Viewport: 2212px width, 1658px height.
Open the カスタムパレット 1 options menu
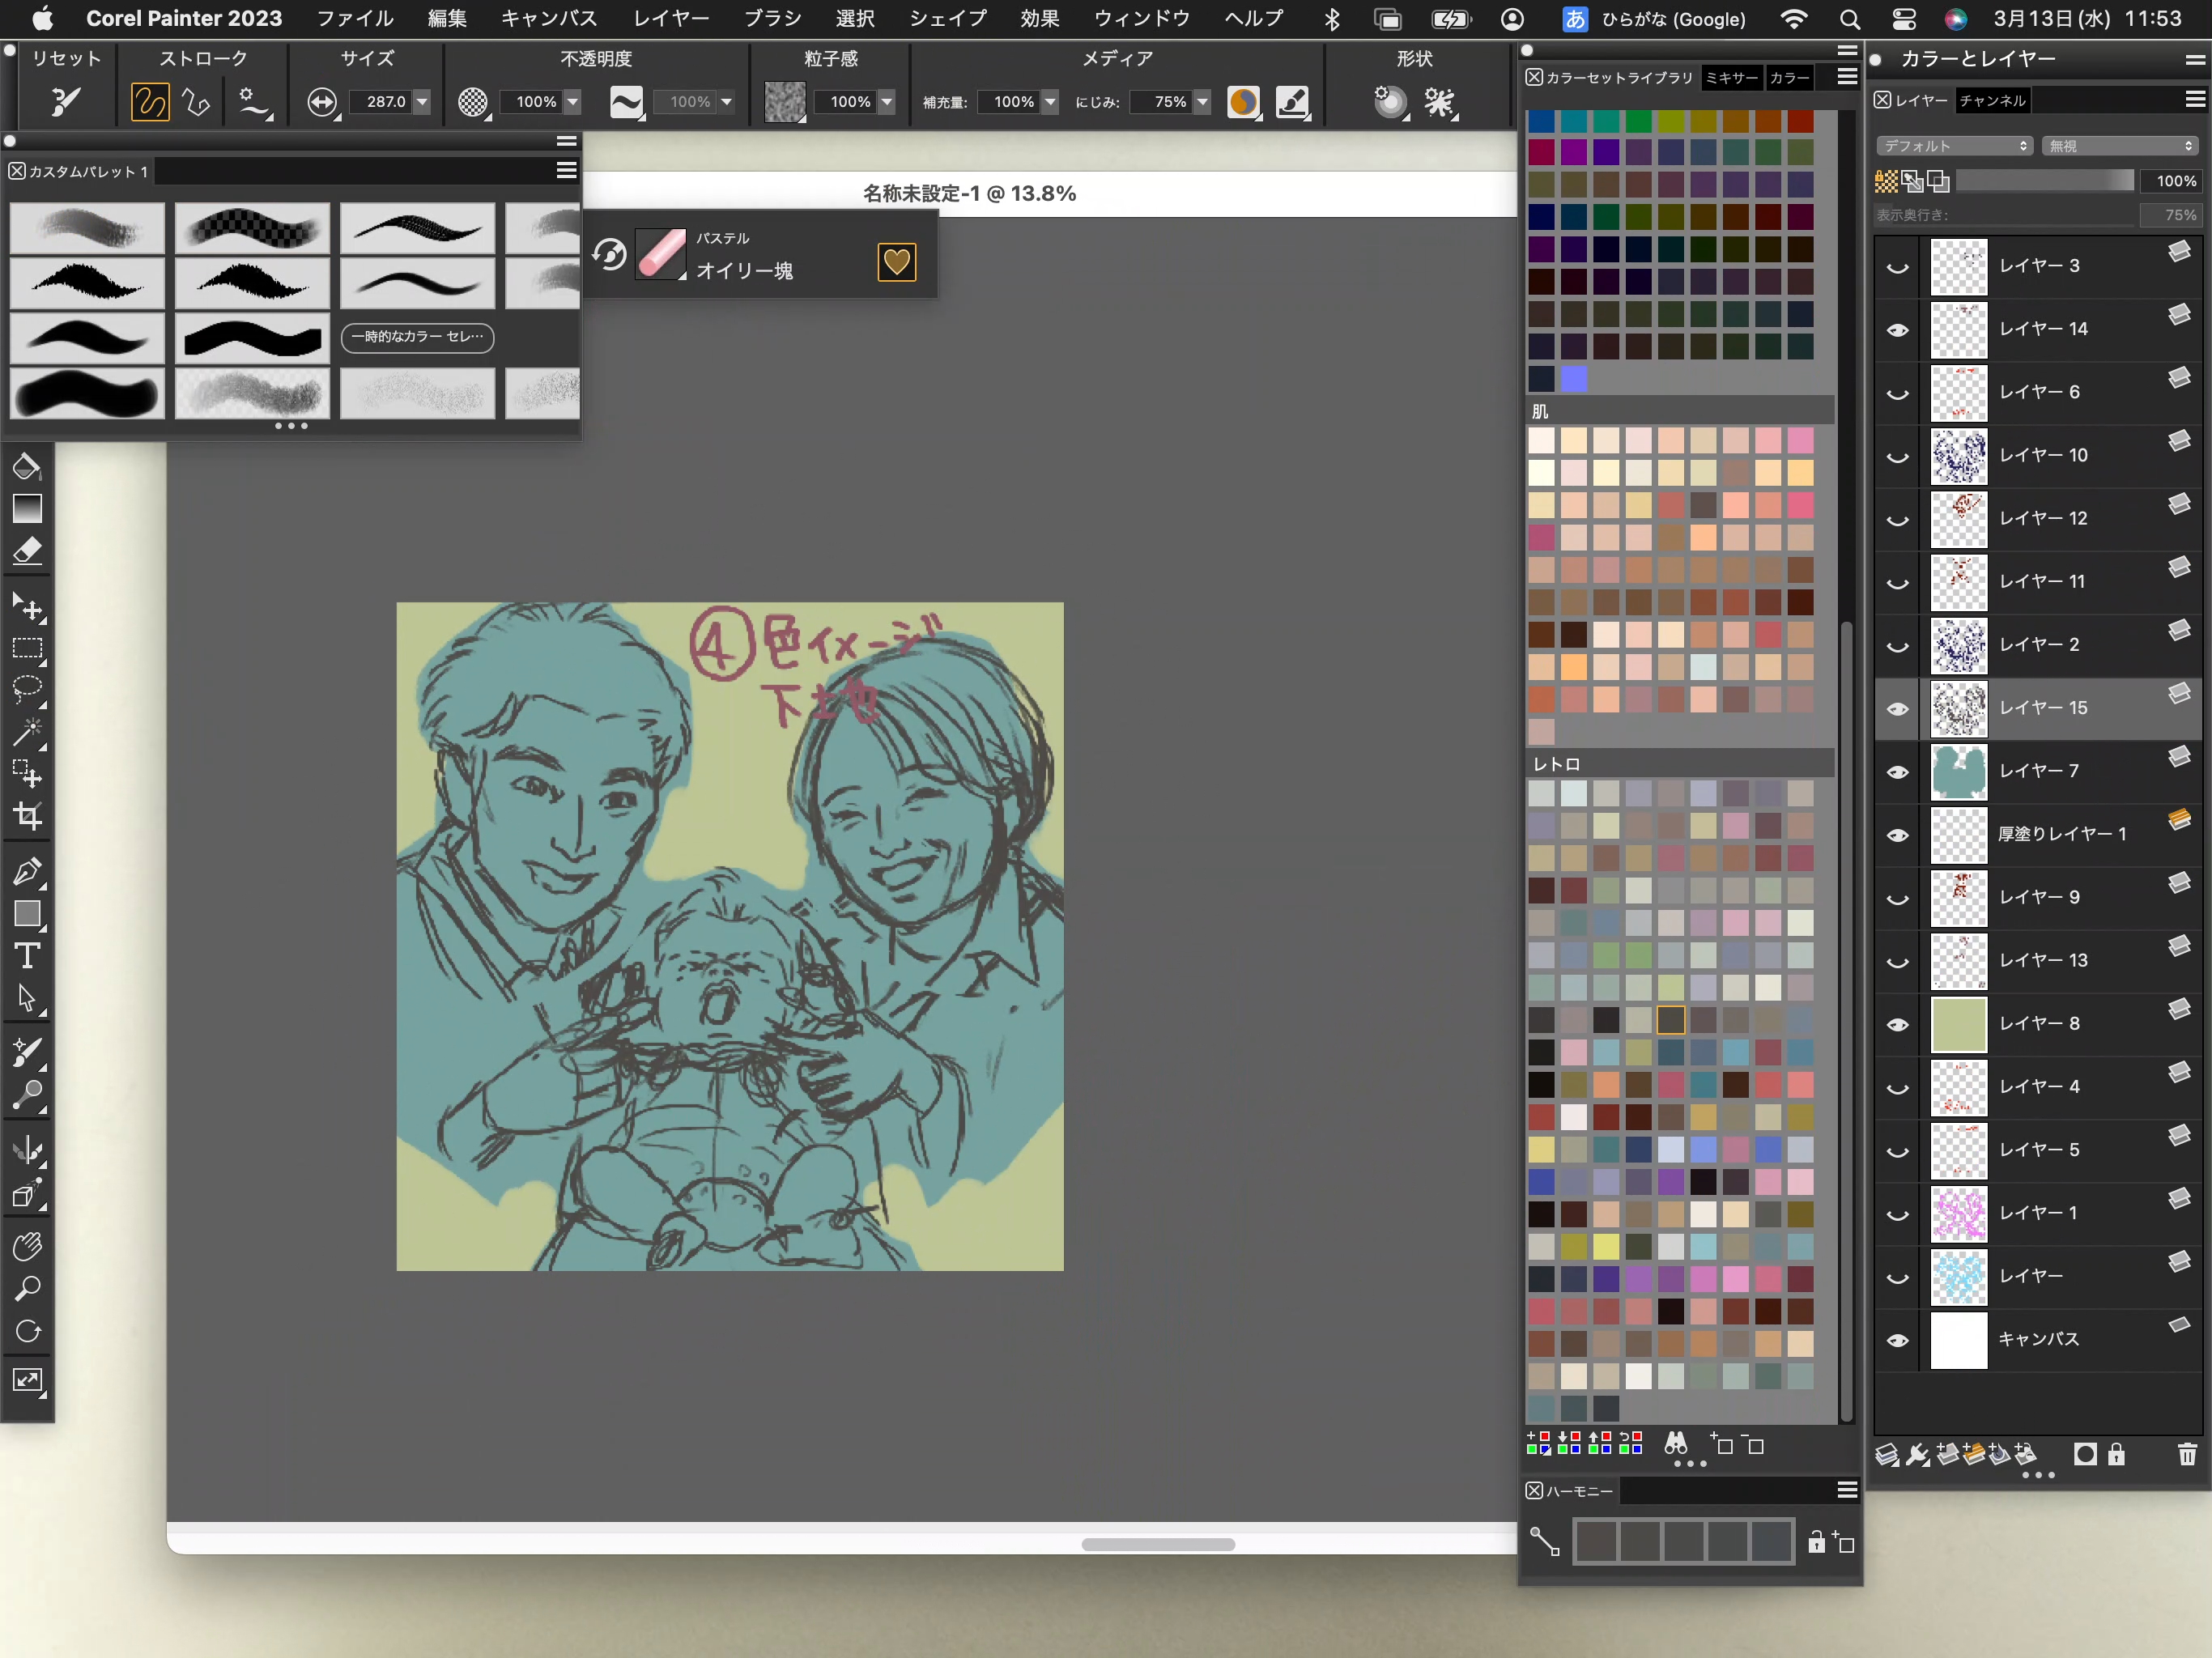566,171
